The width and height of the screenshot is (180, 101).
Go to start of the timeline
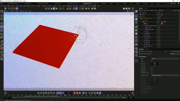click(x=38, y=93)
